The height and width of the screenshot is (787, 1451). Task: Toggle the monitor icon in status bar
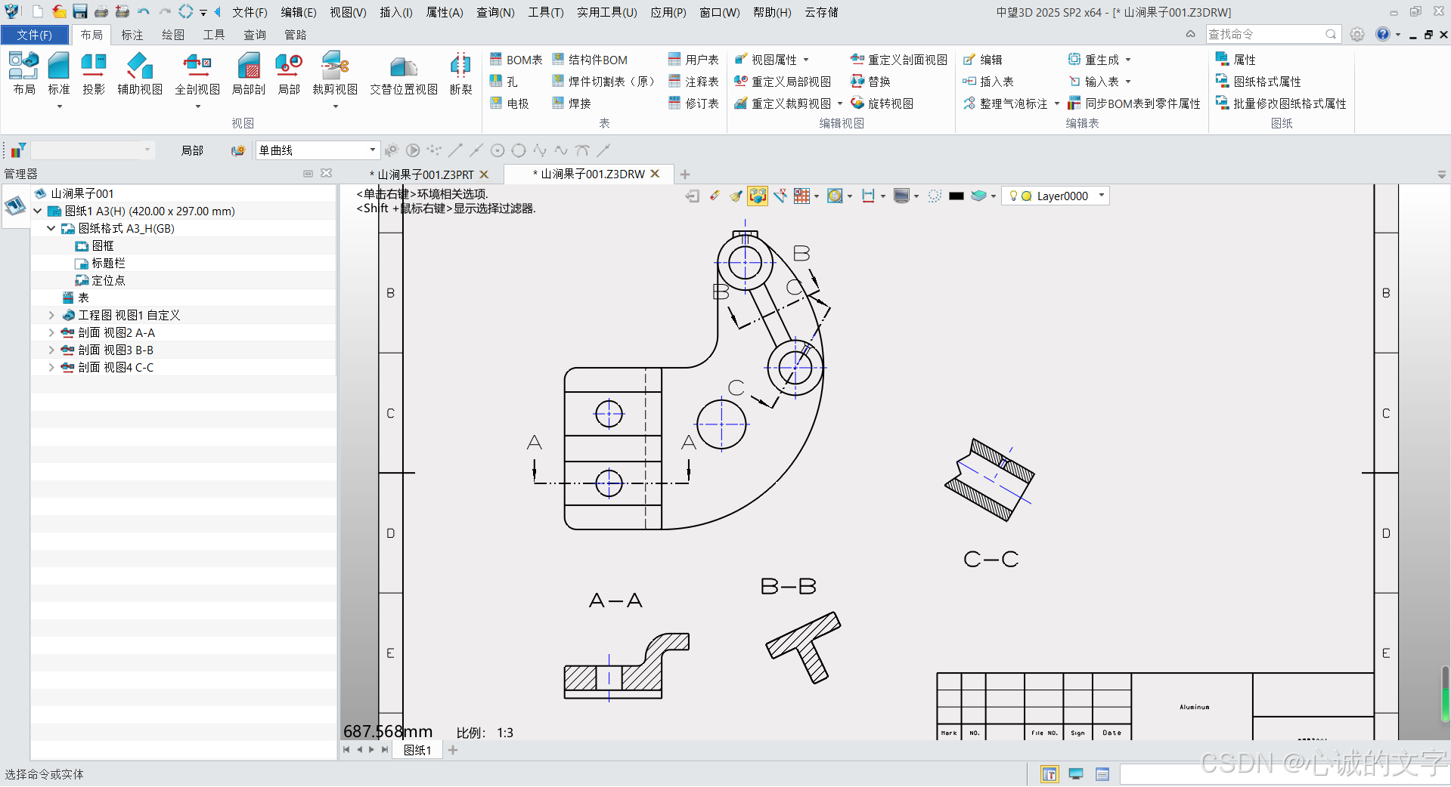tap(1076, 774)
